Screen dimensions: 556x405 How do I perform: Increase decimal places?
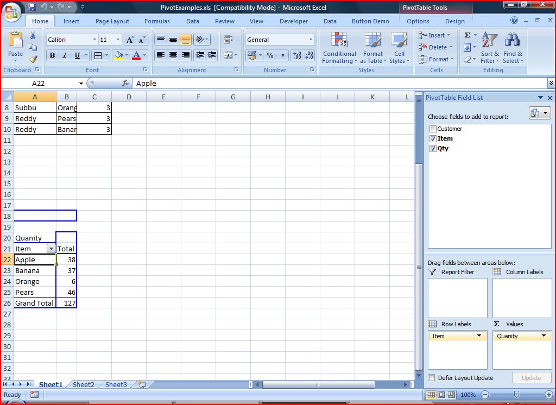pos(297,55)
